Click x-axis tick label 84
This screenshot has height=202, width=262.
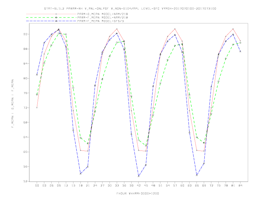[240, 185]
